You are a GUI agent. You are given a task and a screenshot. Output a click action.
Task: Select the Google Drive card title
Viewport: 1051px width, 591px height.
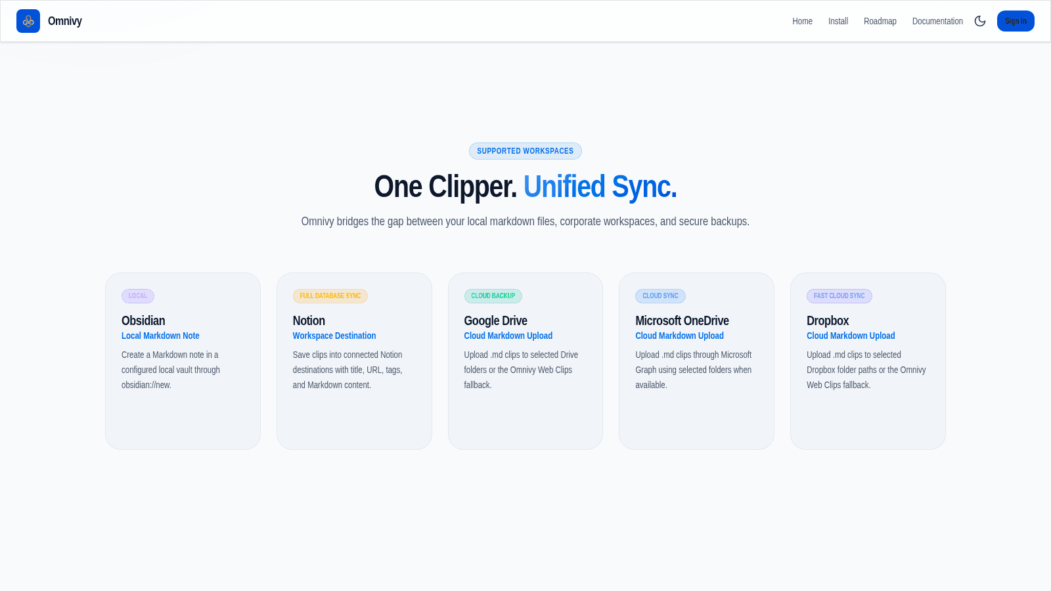click(496, 320)
